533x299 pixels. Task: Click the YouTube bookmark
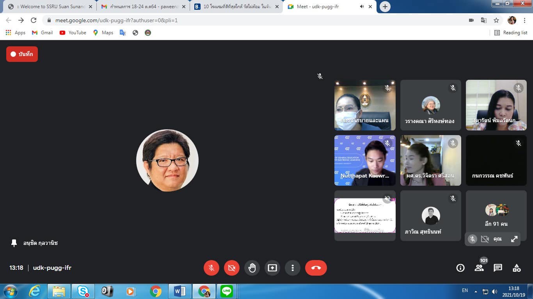(73, 33)
